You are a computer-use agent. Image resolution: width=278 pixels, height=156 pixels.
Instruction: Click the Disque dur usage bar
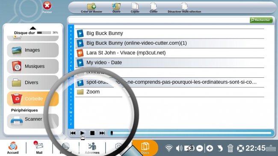coord(44,32)
